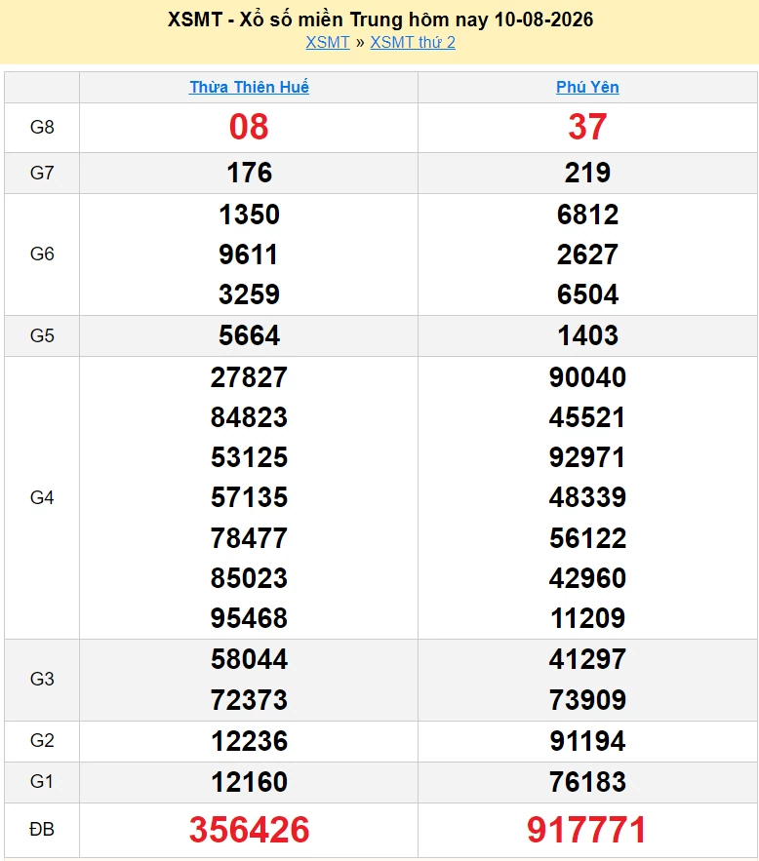Click the ĐB jackpot number 356426
This screenshot has width=759, height=861.
(x=249, y=829)
